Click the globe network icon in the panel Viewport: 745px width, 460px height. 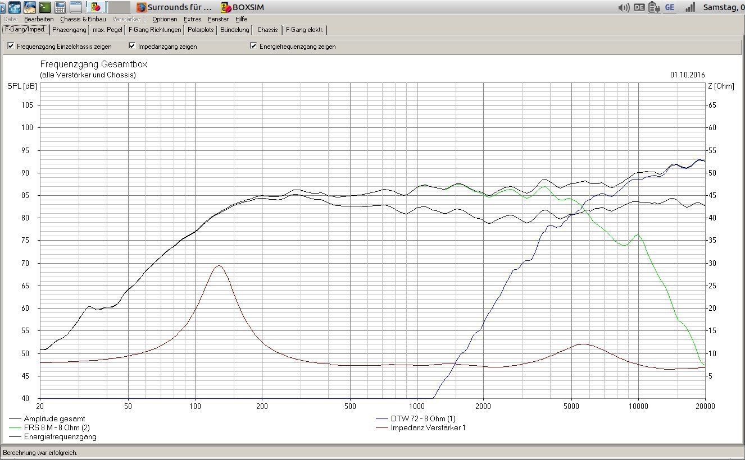[15, 7]
